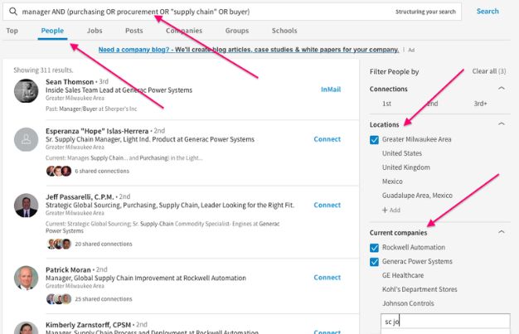The width and height of the screenshot is (519, 334).
Task: Select the Guadalupe Area, Mexico filter
Action: click(x=417, y=196)
